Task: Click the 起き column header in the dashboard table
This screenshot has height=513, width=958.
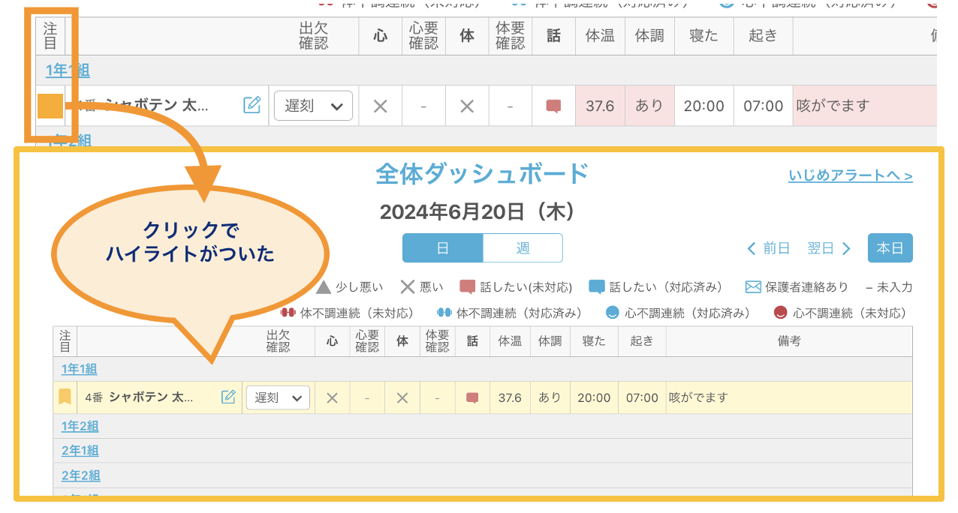Action: (x=642, y=341)
